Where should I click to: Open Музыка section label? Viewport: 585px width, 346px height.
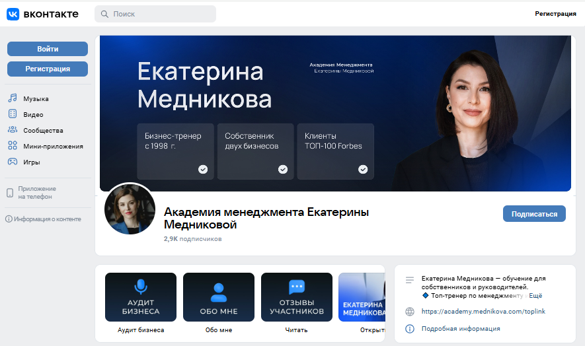click(x=36, y=99)
